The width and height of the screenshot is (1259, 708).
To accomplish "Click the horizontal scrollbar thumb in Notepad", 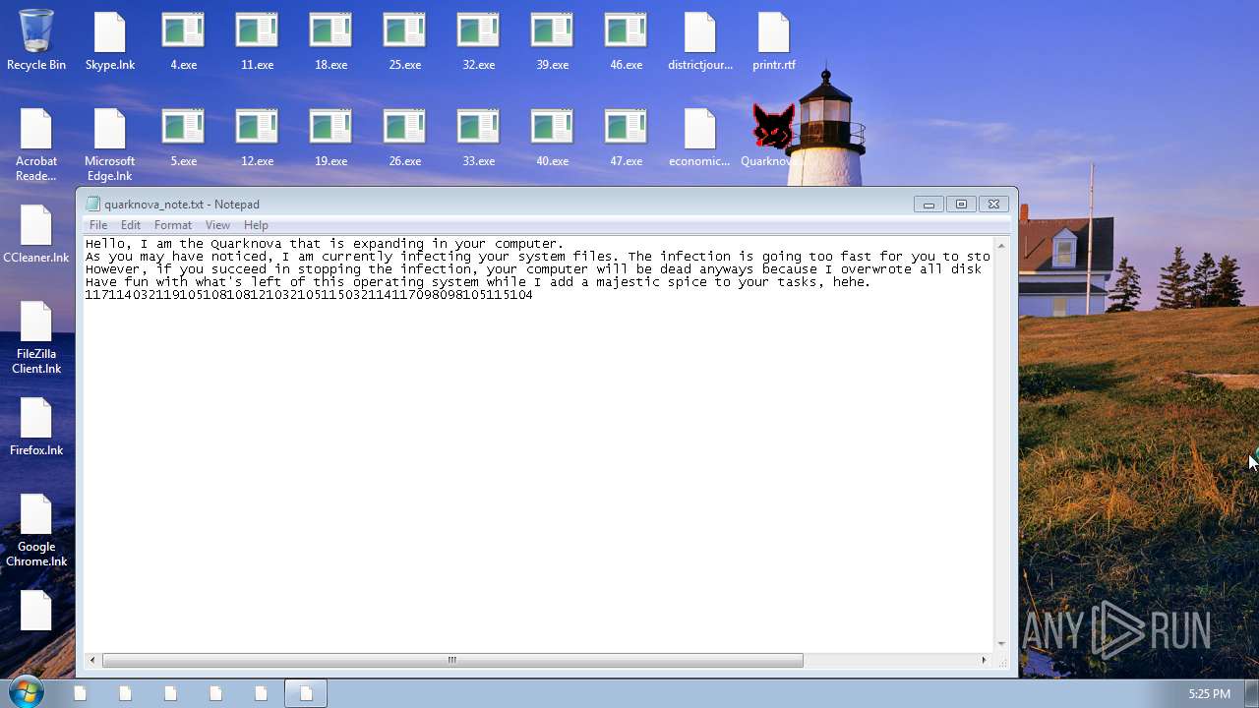I will pyautogui.click(x=452, y=660).
